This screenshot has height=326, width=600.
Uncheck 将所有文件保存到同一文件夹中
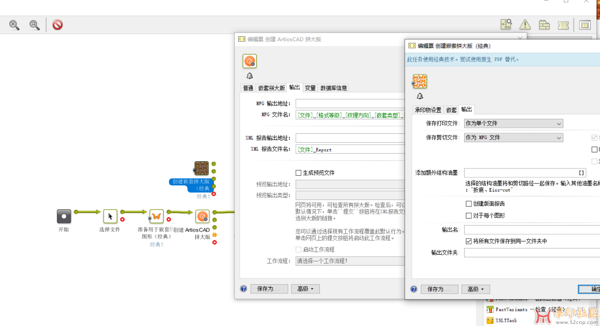[x=469, y=241]
